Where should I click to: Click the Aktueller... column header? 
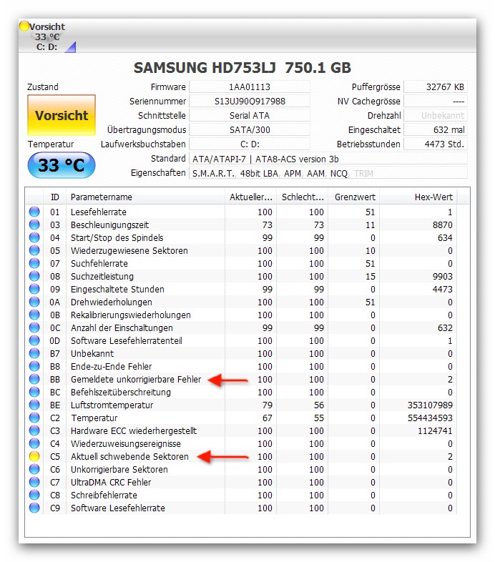pyautogui.click(x=251, y=197)
